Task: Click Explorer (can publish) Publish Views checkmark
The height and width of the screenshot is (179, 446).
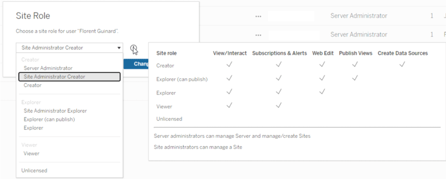Action: (x=355, y=78)
